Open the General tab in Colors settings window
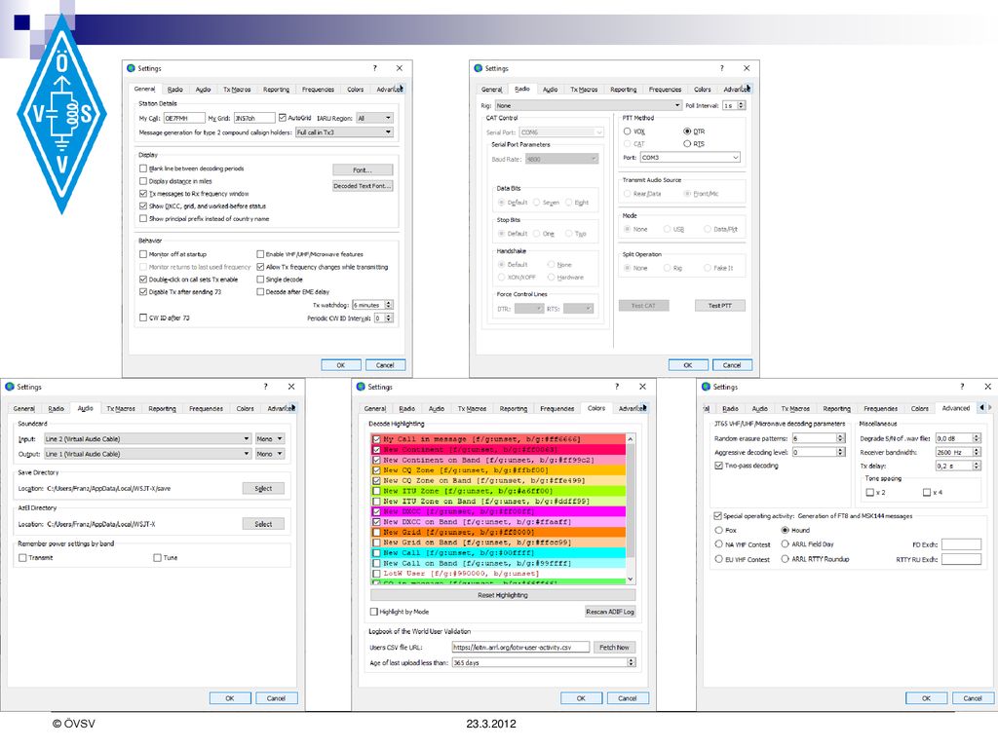998x748 pixels. (x=375, y=408)
